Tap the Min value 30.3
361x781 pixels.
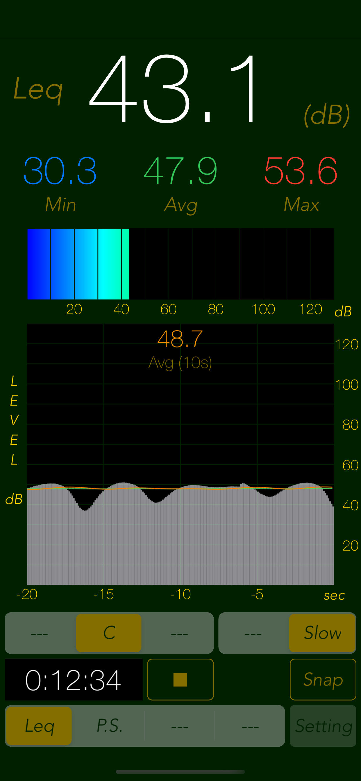coord(60,170)
